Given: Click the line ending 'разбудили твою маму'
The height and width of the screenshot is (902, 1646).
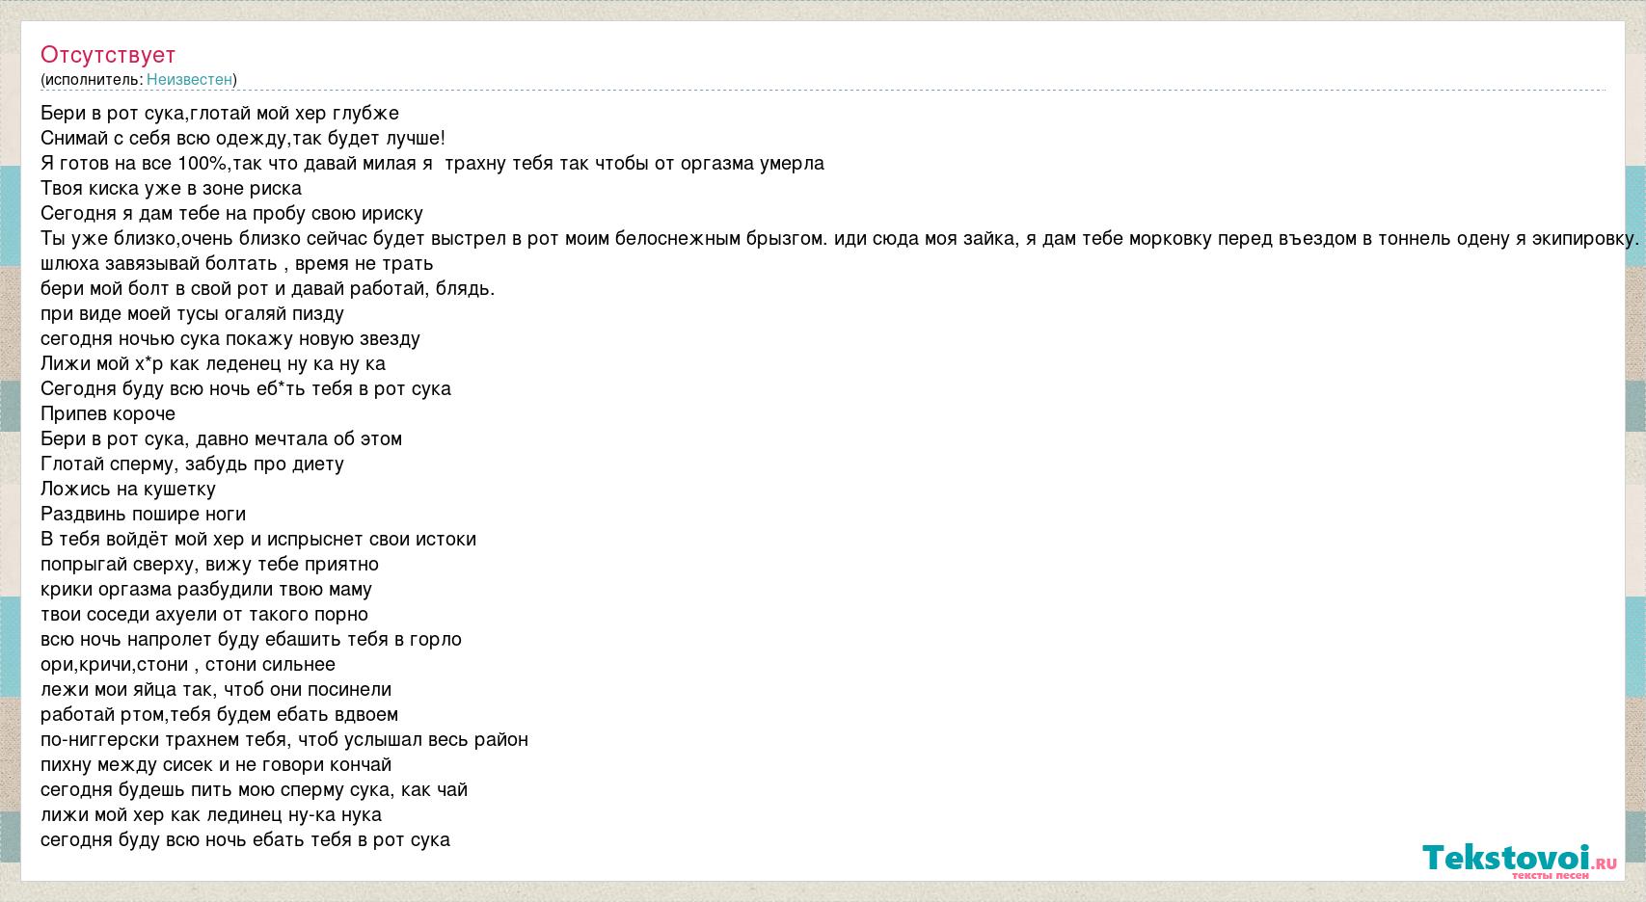Looking at the screenshot, I should 206,589.
